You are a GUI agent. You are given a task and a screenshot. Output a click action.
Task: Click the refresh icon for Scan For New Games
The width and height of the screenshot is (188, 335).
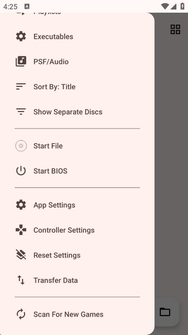pos(21,314)
